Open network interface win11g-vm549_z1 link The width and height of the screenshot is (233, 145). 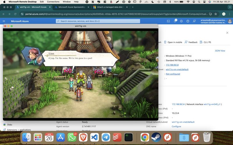[212, 104]
